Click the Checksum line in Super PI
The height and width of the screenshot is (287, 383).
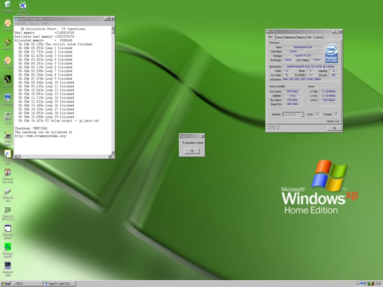click(31, 128)
